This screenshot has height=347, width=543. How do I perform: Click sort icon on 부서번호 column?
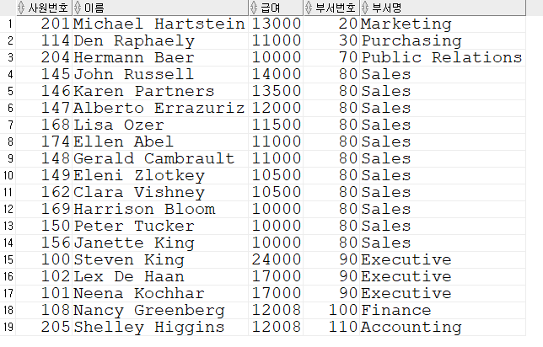coord(309,8)
